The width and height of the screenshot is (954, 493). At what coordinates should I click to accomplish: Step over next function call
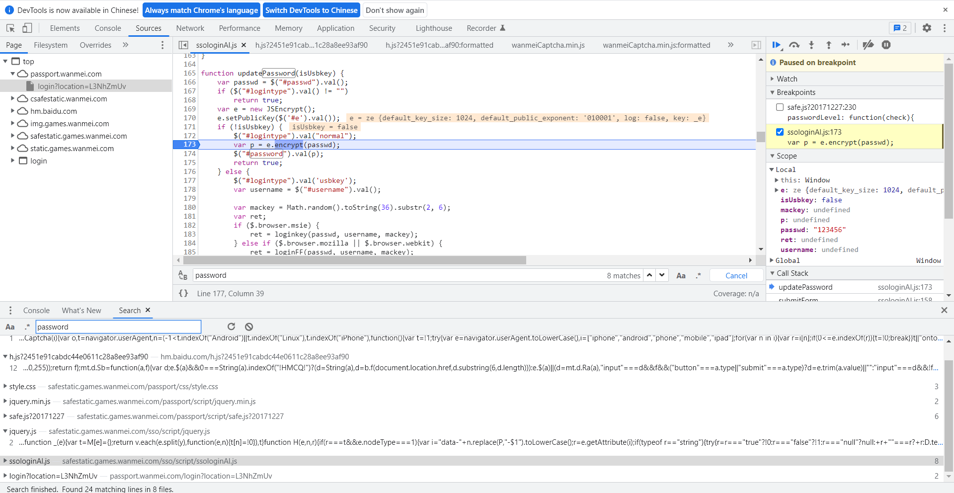[x=794, y=45]
